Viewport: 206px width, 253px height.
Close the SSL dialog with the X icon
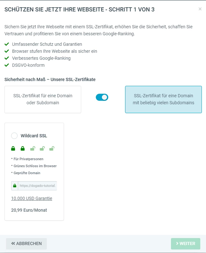tap(200, 9)
